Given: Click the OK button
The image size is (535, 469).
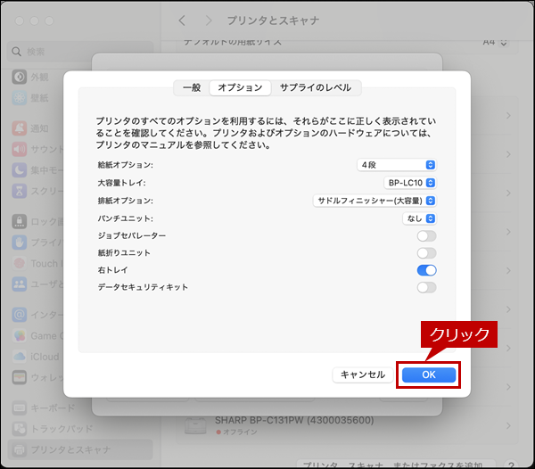Looking at the screenshot, I should (x=428, y=374).
